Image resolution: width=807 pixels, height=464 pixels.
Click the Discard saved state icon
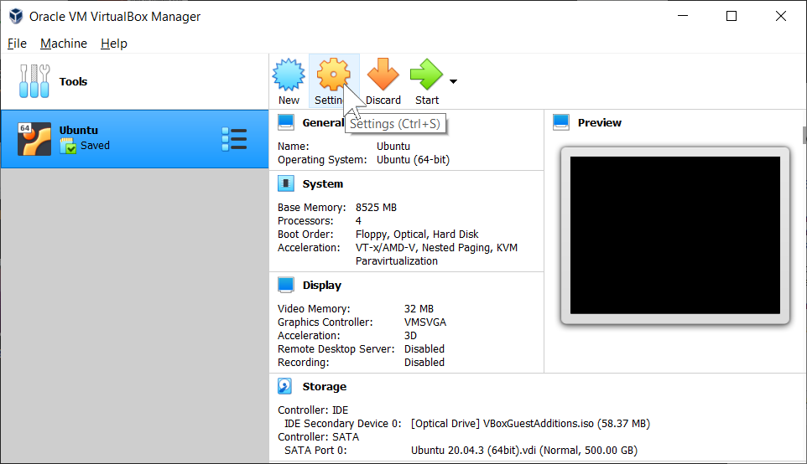pyautogui.click(x=383, y=75)
